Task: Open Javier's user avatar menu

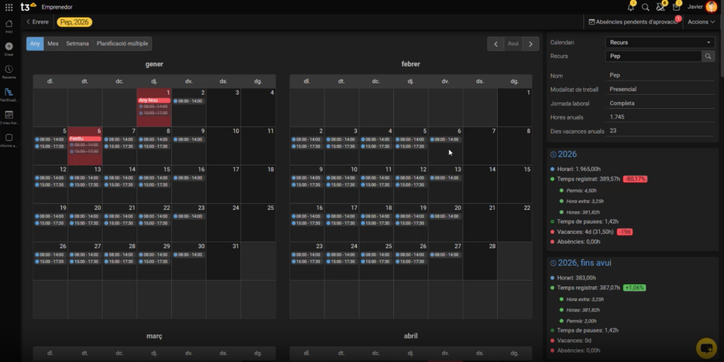Action: coord(711,7)
